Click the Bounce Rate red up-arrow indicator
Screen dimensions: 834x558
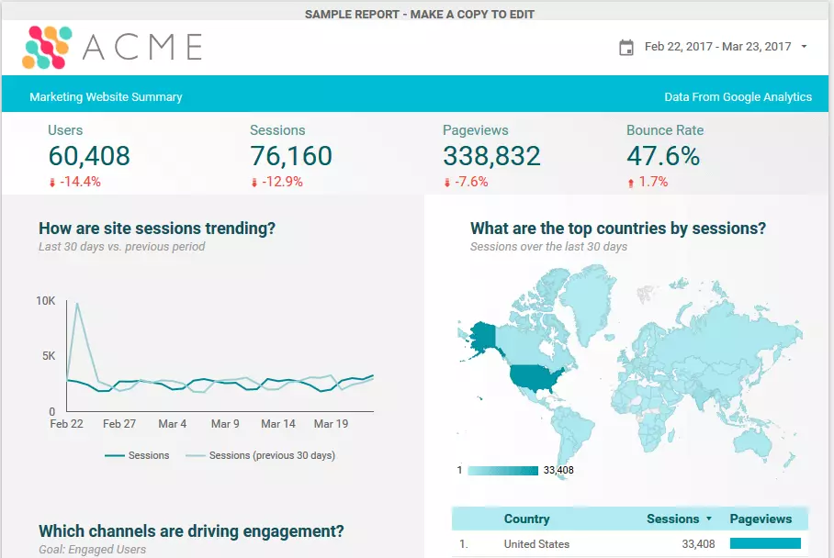pos(631,183)
